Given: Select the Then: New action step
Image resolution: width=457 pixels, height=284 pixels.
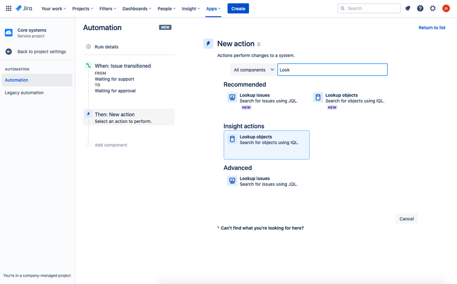Looking at the screenshot, I should (129, 117).
